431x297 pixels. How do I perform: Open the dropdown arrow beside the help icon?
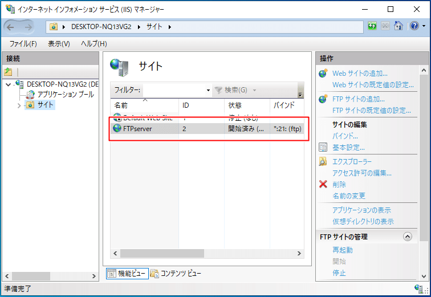(x=424, y=26)
